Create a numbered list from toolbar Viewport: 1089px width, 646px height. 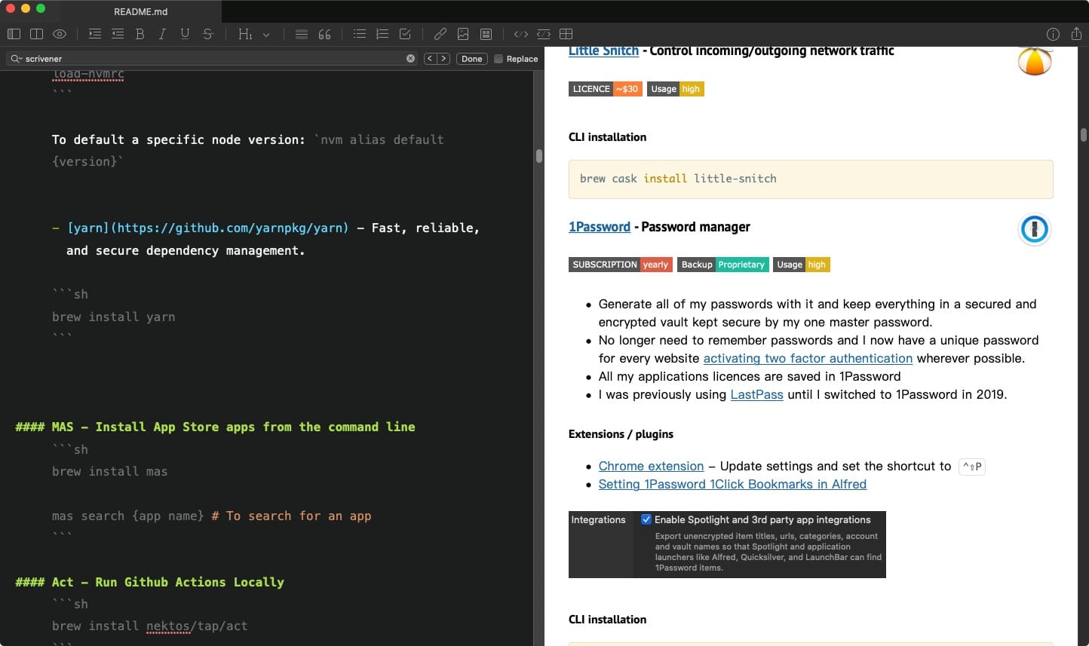click(x=382, y=34)
